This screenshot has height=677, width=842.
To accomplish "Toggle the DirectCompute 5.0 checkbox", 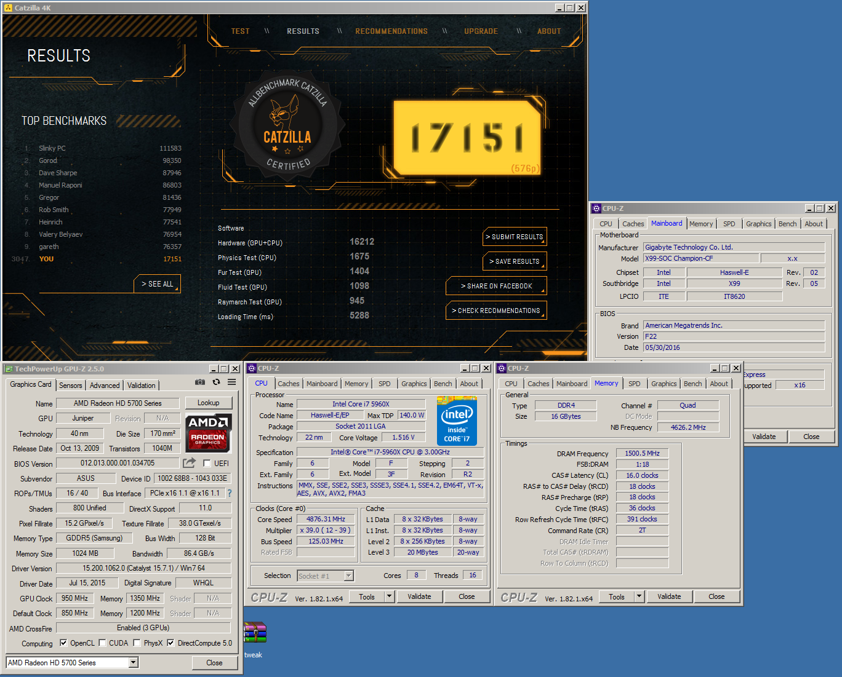I will click(x=170, y=643).
